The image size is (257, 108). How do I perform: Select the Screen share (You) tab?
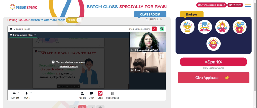pos(23,35)
